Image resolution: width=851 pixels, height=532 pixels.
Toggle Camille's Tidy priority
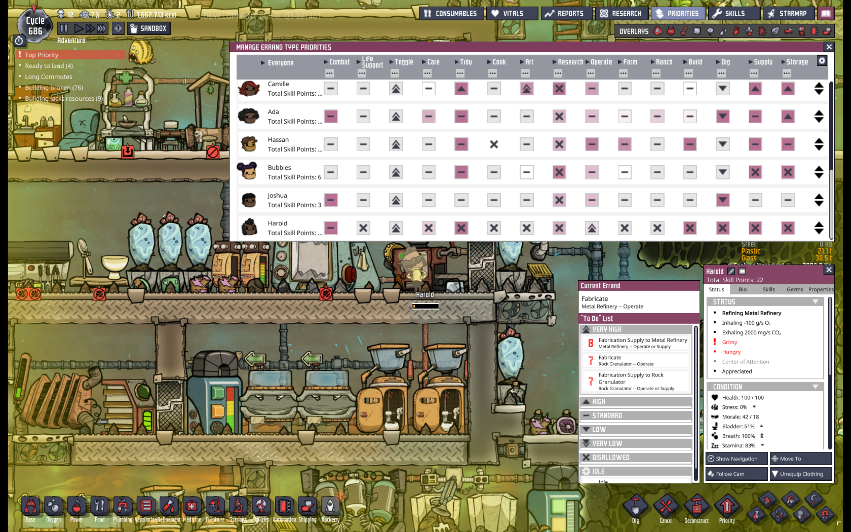click(461, 89)
